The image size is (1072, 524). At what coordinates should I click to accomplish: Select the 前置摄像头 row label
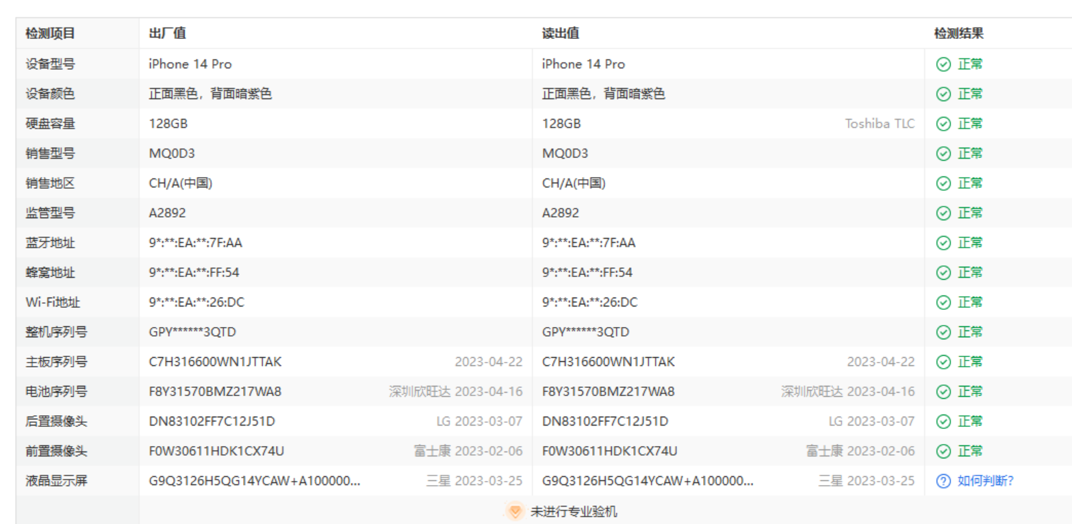click(x=56, y=451)
